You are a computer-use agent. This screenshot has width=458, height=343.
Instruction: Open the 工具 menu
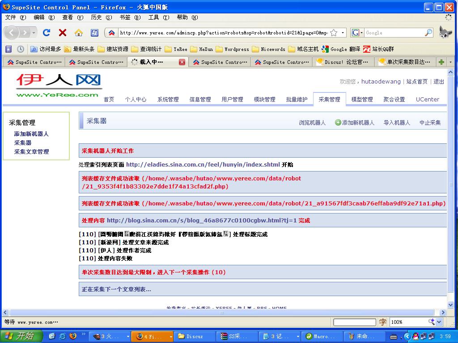[x=159, y=17]
